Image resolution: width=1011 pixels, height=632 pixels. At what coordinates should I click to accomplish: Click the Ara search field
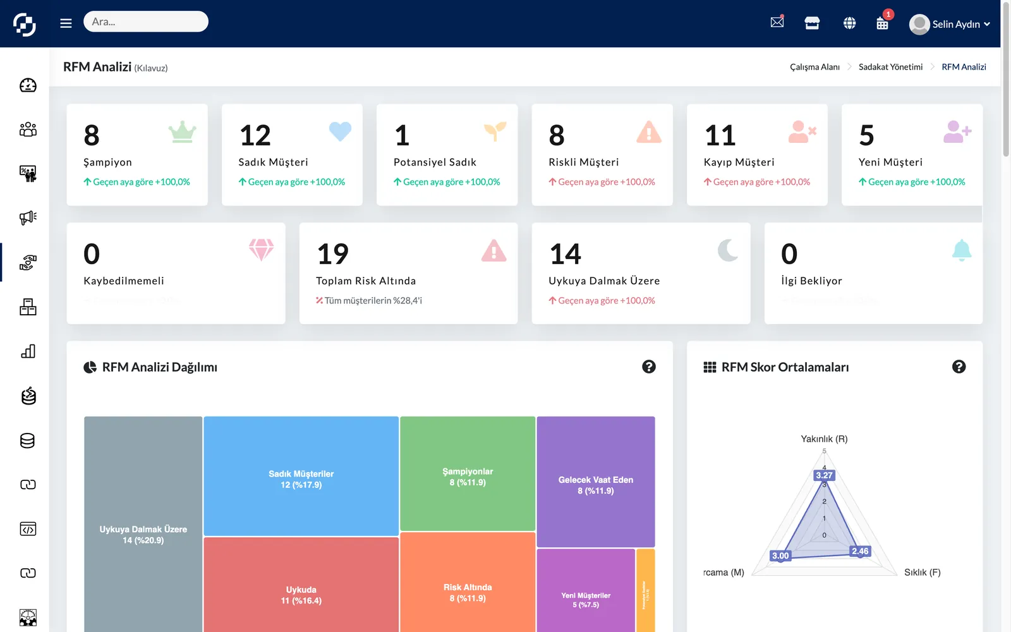pos(146,21)
